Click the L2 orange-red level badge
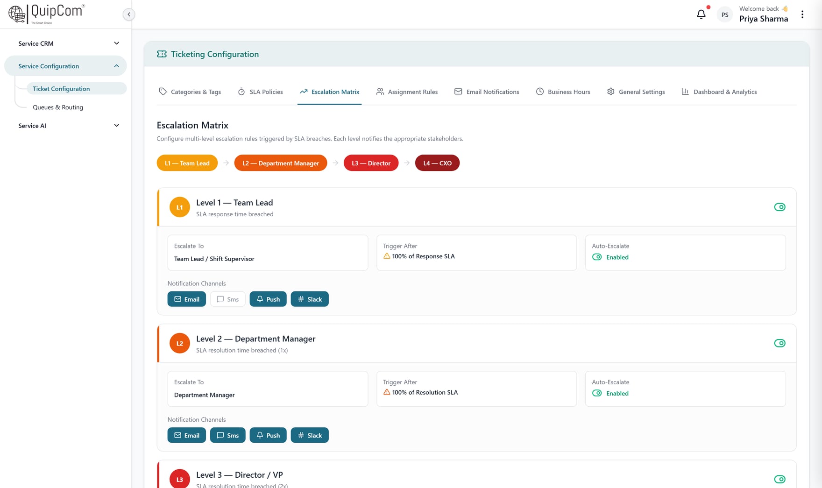The width and height of the screenshot is (822, 488). point(180,343)
